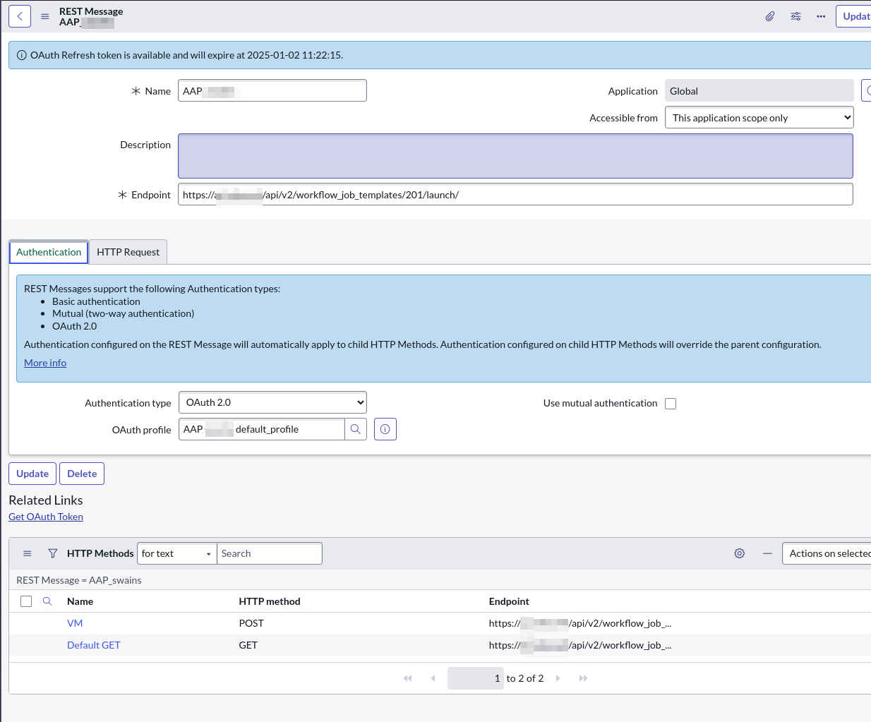Go to the first page of results
The height and width of the screenshot is (722, 871).
click(x=407, y=678)
